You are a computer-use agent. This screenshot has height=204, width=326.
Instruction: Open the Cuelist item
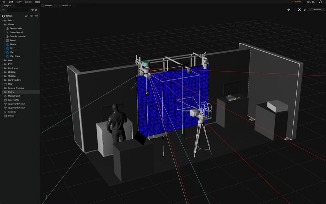tap(11, 116)
